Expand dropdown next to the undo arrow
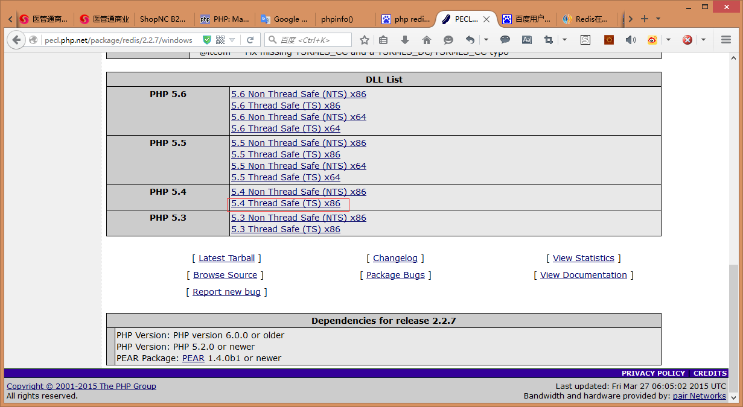This screenshot has height=407, width=743. coord(486,40)
